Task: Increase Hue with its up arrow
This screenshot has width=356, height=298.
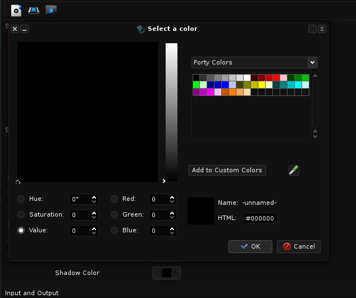Action: tap(94, 197)
